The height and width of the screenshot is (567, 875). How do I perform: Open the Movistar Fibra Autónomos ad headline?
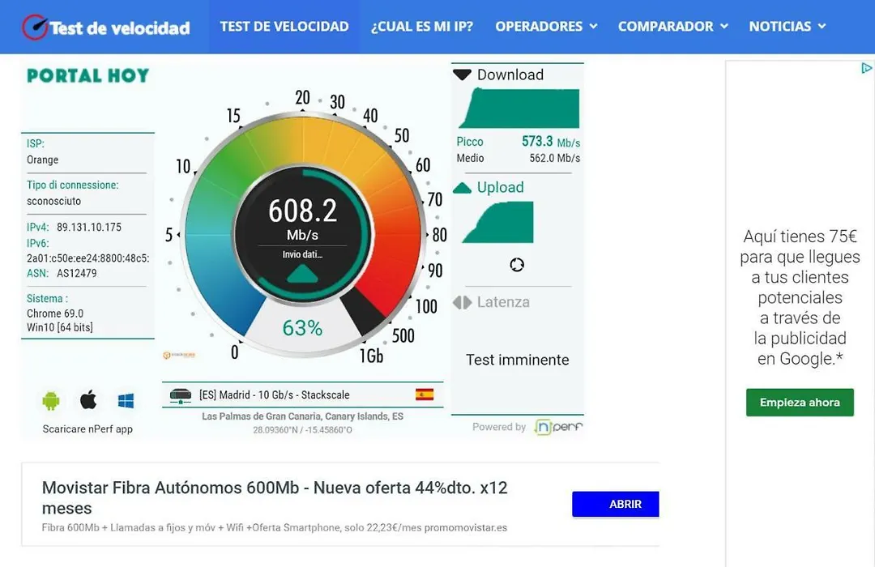(275, 498)
